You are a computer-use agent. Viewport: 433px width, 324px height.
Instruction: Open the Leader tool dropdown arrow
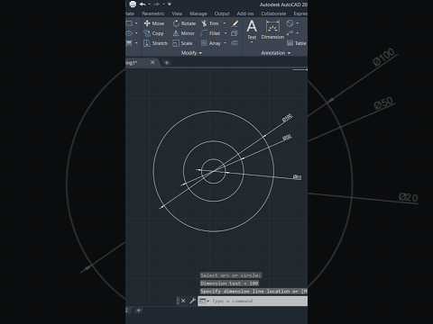tap(298, 33)
